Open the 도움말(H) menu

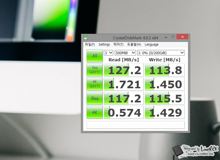coord(134,44)
